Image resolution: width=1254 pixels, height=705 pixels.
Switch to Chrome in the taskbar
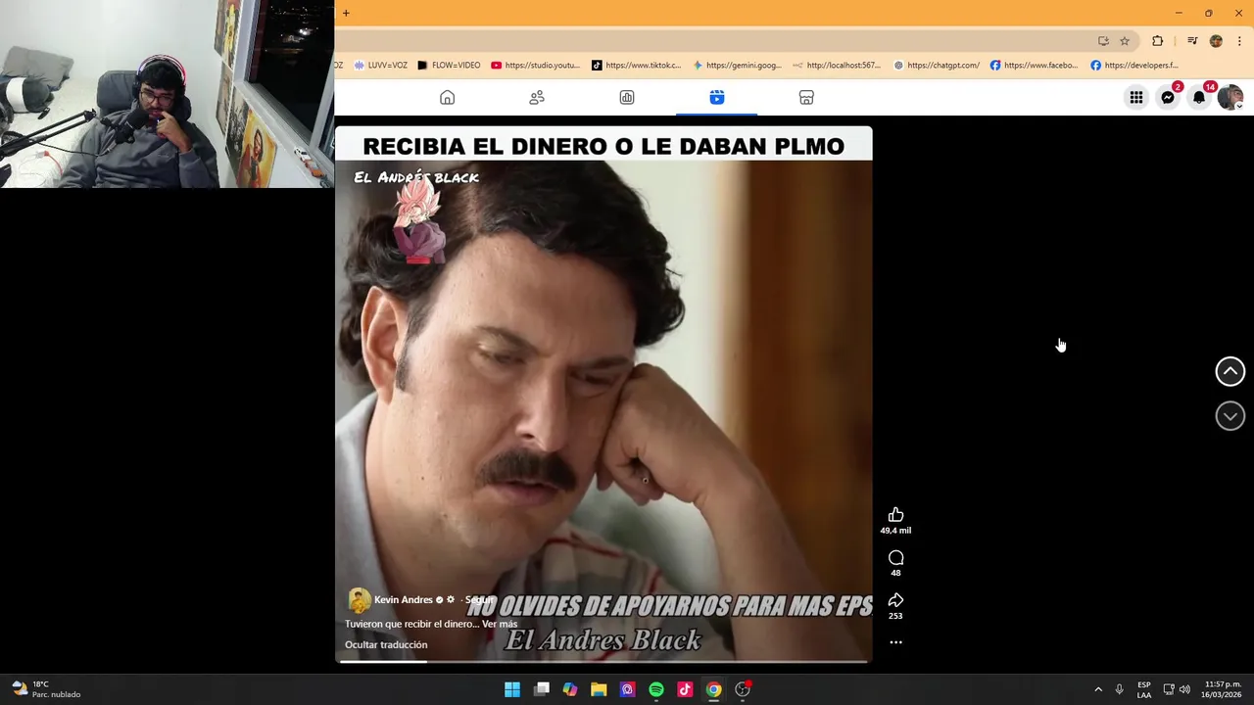(x=714, y=689)
